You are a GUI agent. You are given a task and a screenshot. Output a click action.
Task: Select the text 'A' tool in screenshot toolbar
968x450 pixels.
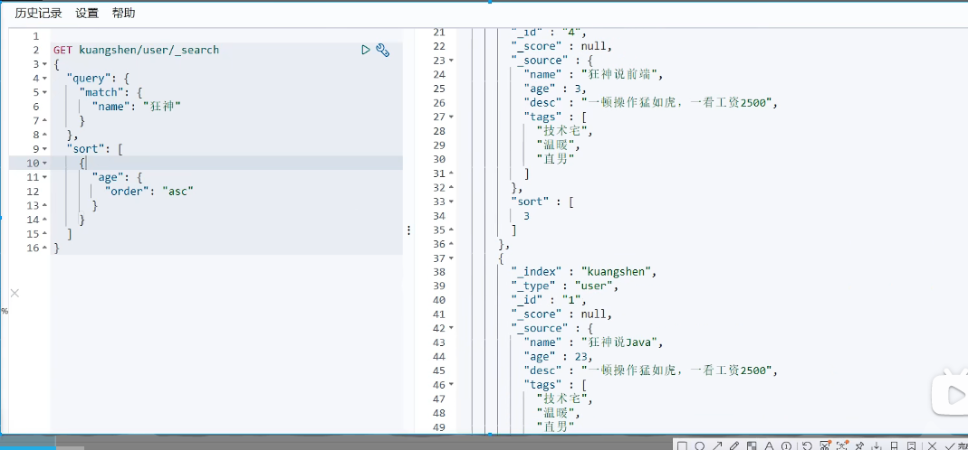pyautogui.click(x=769, y=445)
